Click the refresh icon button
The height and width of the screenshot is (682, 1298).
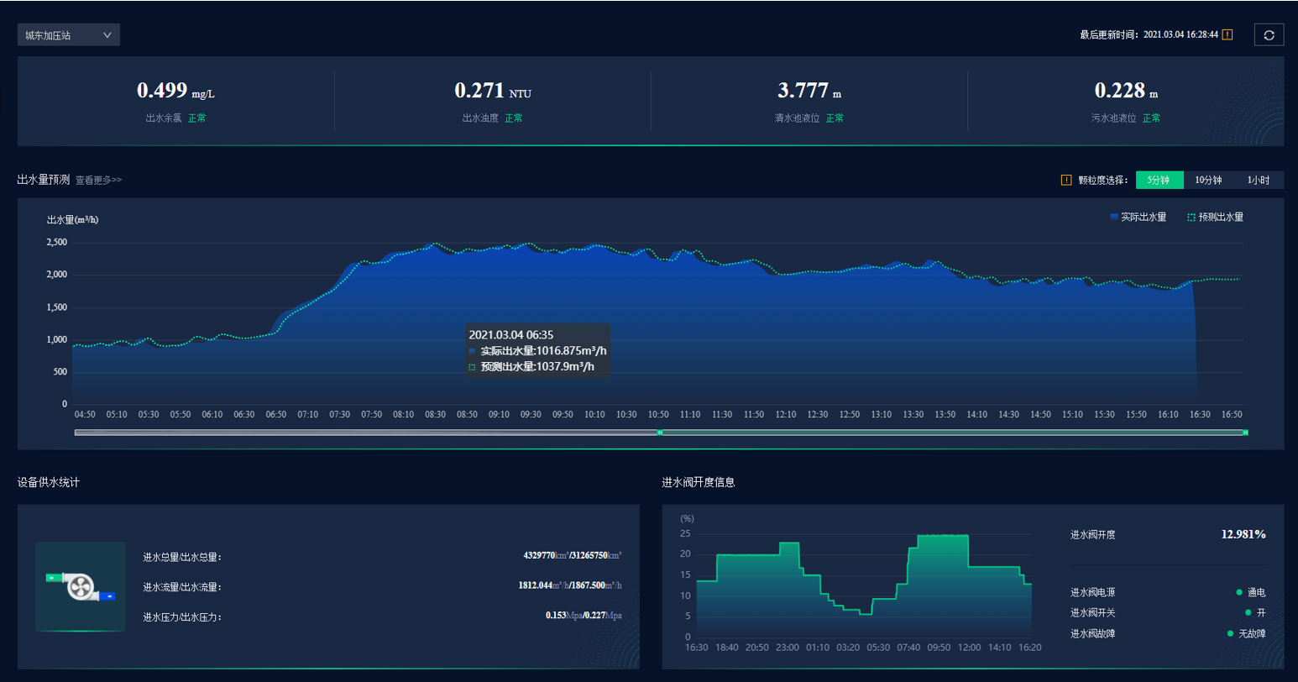point(1269,34)
